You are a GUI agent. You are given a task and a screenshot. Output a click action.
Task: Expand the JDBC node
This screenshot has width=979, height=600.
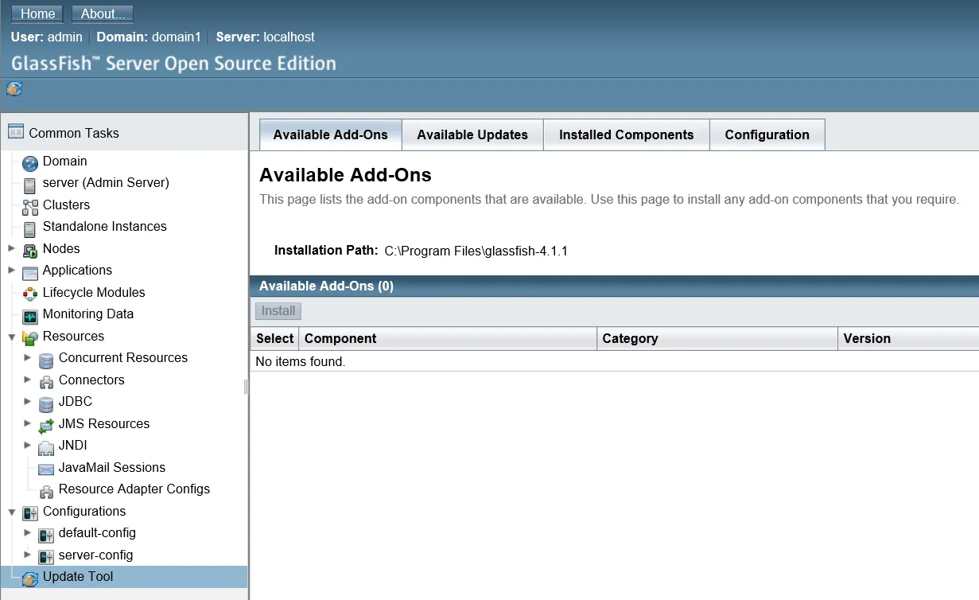coord(28,401)
